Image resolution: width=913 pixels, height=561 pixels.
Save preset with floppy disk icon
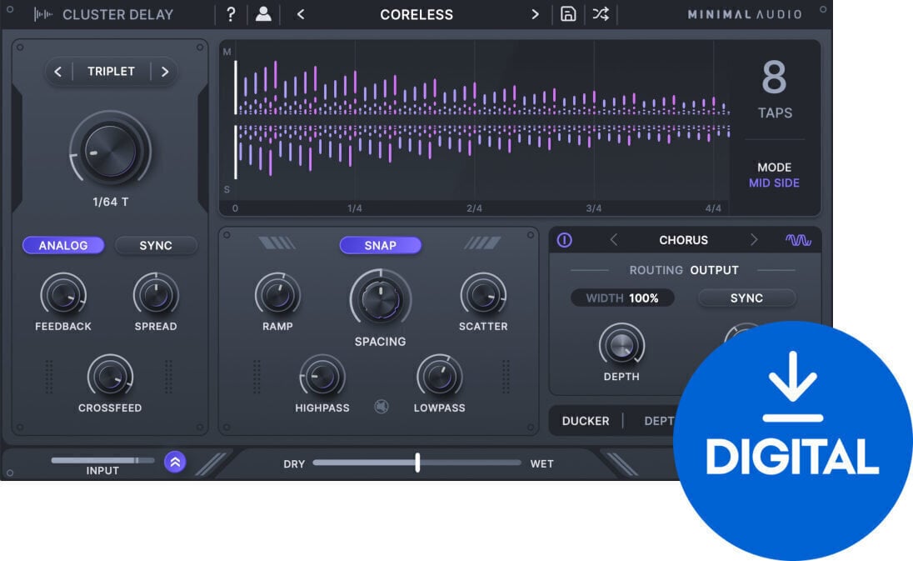tap(568, 14)
